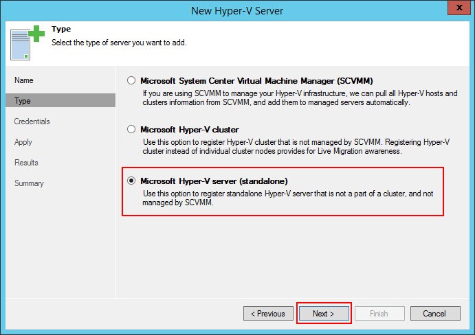This screenshot has width=475, height=335.
Task: Select the Type step in the sidebar
Action: [60, 100]
